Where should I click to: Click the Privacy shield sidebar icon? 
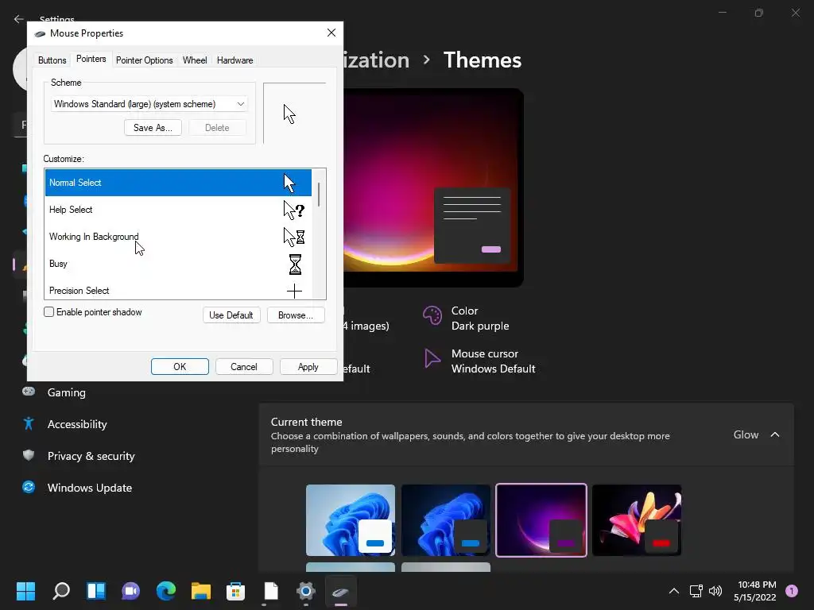(29, 455)
